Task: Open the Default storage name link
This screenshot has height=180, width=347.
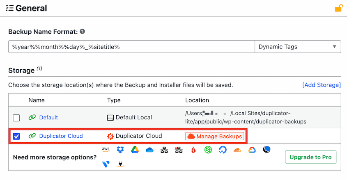Action: point(48,118)
